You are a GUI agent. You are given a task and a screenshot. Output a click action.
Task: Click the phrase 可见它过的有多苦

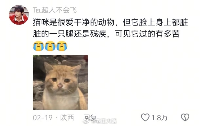(147, 34)
